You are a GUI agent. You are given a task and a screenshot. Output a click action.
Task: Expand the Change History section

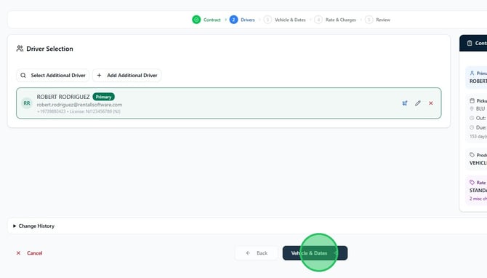pyautogui.click(x=34, y=226)
